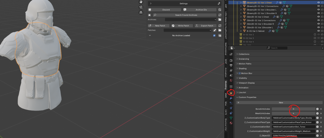Screen dimensions: 324x138
Task: Click Search Found Archives button
Action: tap(185, 15)
